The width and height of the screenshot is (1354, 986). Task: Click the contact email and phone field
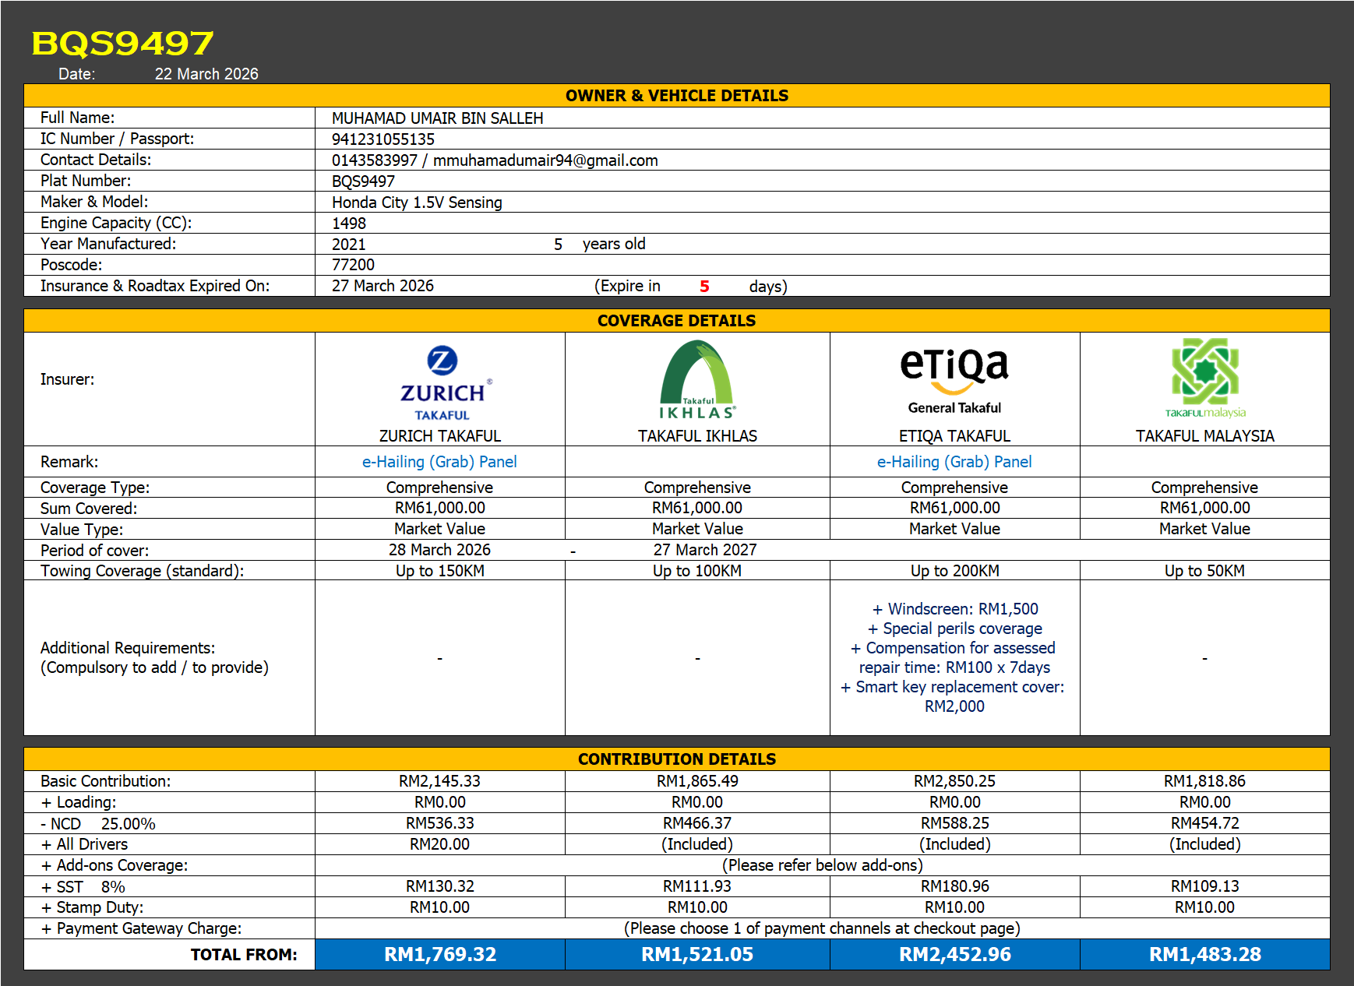pyautogui.click(x=495, y=160)
